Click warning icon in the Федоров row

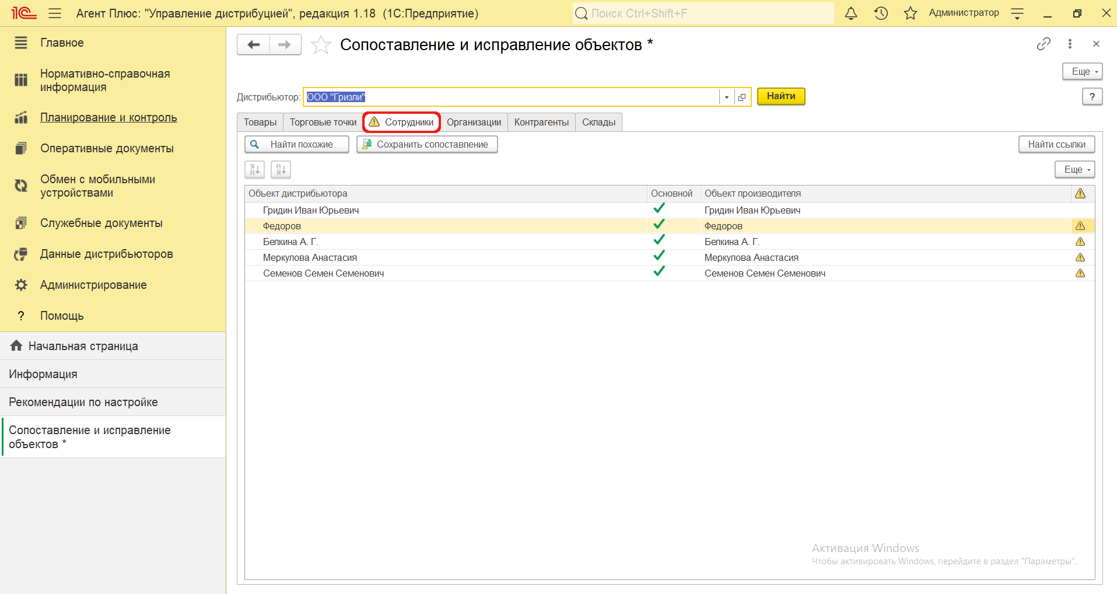coord(1080,226)
